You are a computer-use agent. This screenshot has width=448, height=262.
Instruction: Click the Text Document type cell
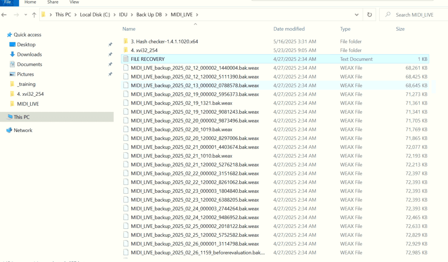click(x=356, y=59)
